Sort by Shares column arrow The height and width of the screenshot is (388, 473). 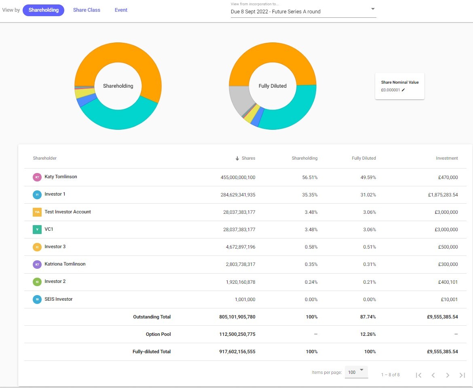point(237,158)
